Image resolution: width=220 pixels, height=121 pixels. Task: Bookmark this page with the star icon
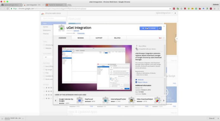tap(170, 9)
